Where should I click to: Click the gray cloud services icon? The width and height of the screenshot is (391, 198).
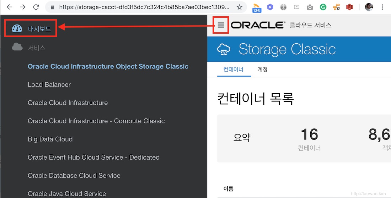(x=17, y=47)
